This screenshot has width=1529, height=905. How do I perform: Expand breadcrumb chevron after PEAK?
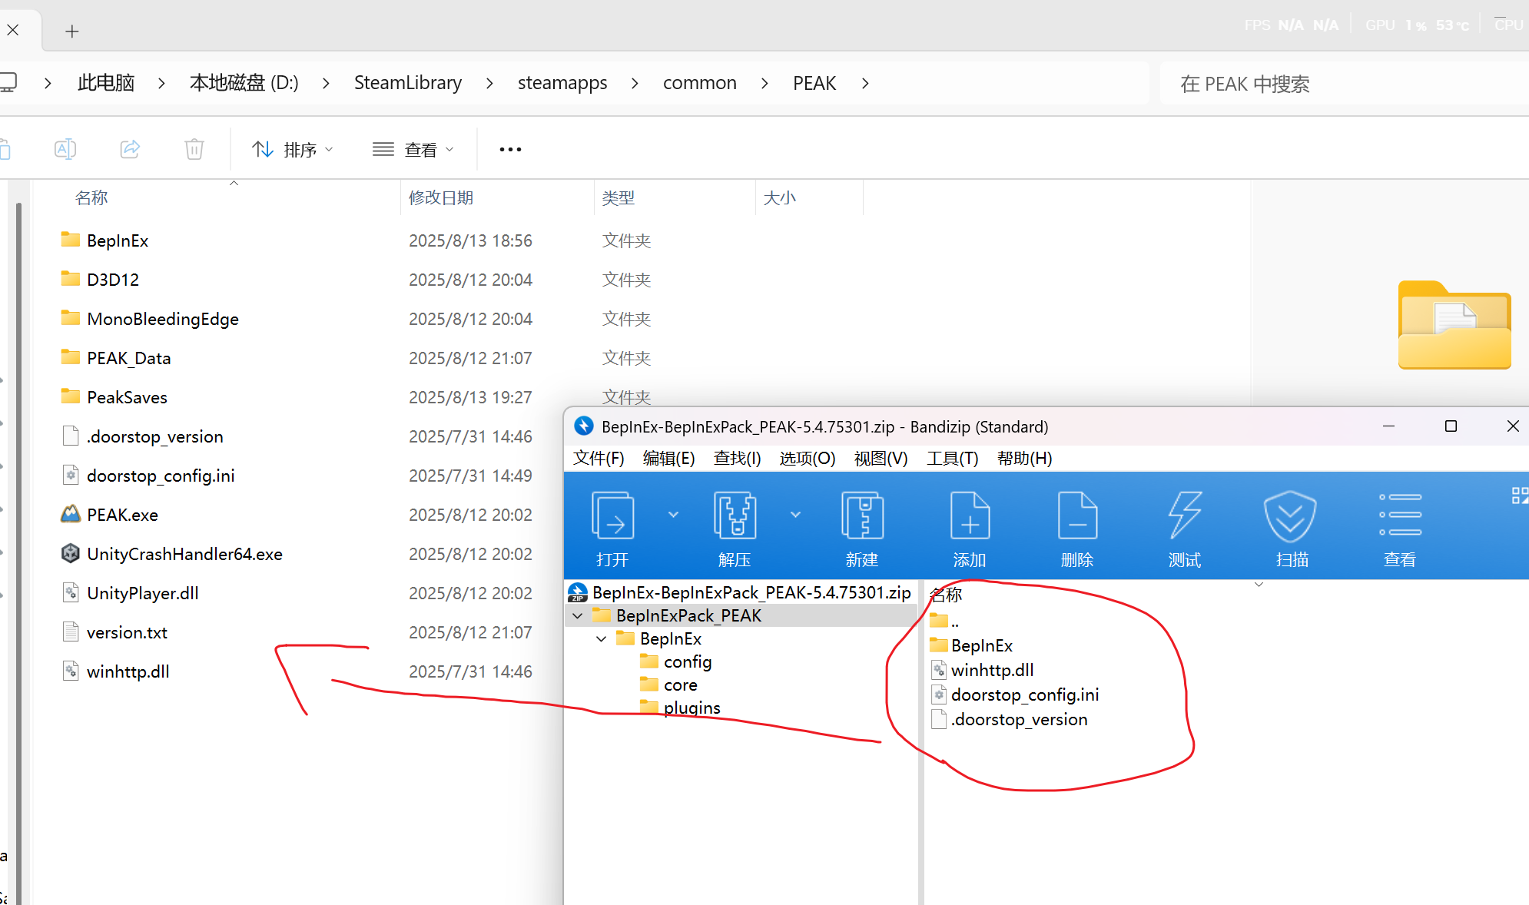[x=865, y=83]
